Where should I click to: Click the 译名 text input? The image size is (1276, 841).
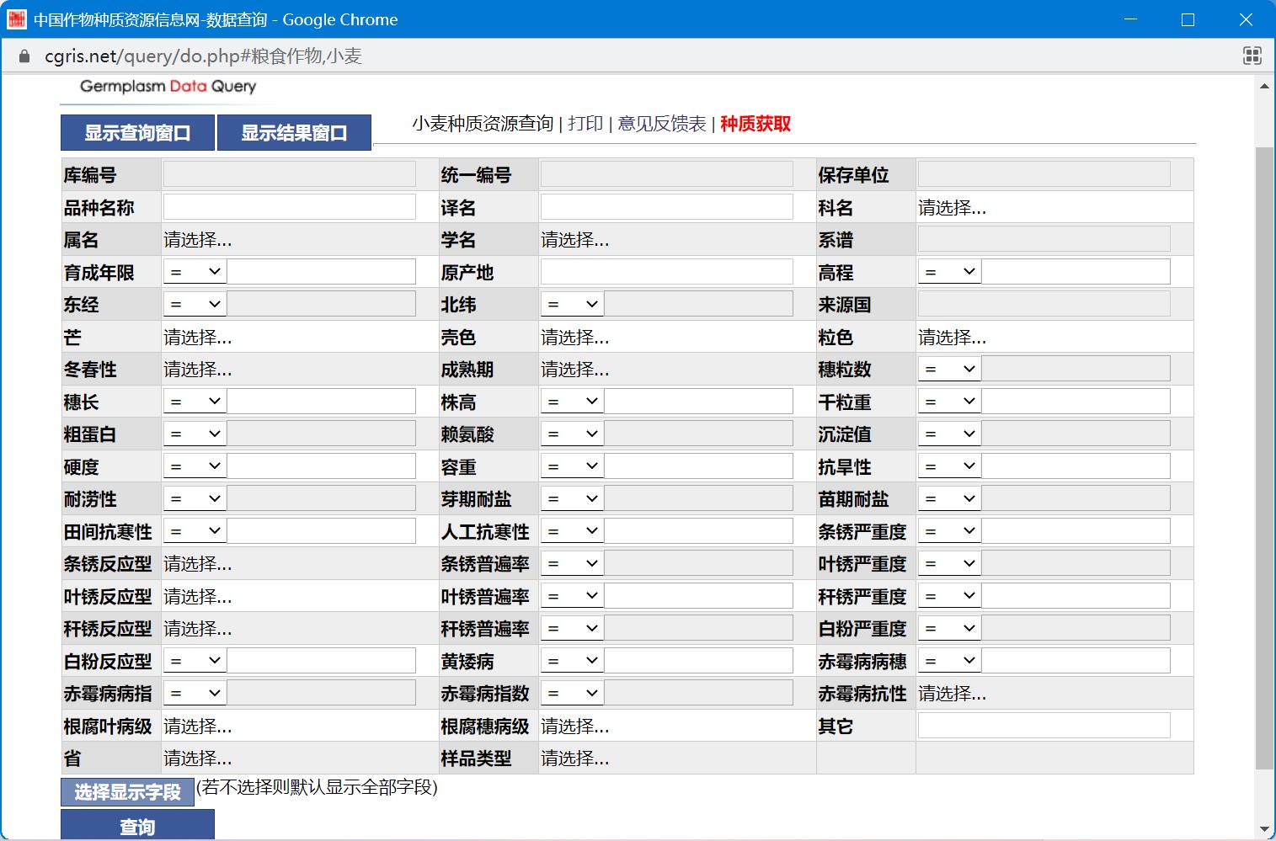click(x=666, y=207)
